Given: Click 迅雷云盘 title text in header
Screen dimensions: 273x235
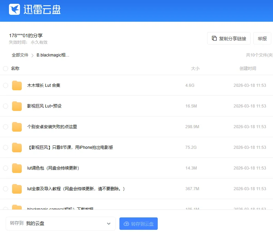Looking at the screenshot, I should click(42, 9).
